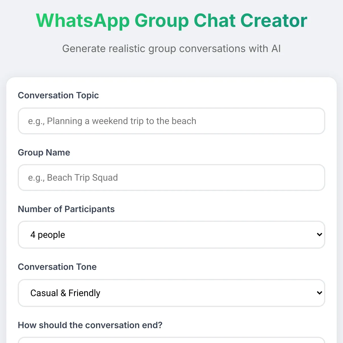Click the WhatsApp Group Chat Creator heading
This screenshot has width=343, height=343.
coord(171,21)
